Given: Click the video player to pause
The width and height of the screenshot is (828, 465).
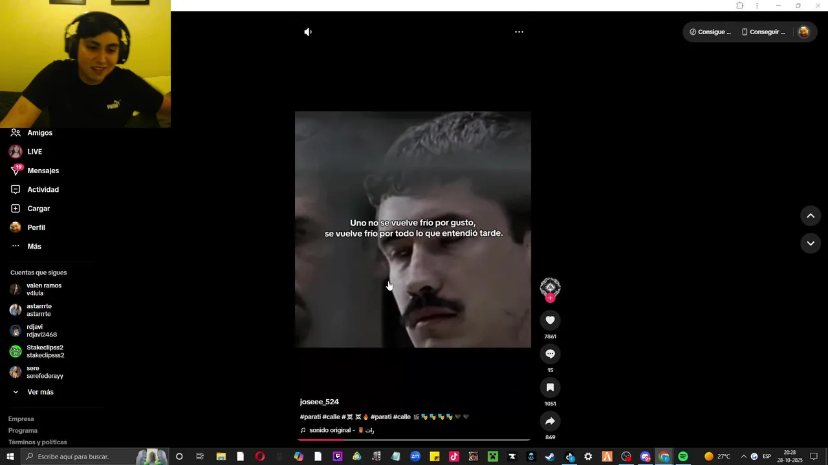Looking at the screenshot, I should pos(413,229).
